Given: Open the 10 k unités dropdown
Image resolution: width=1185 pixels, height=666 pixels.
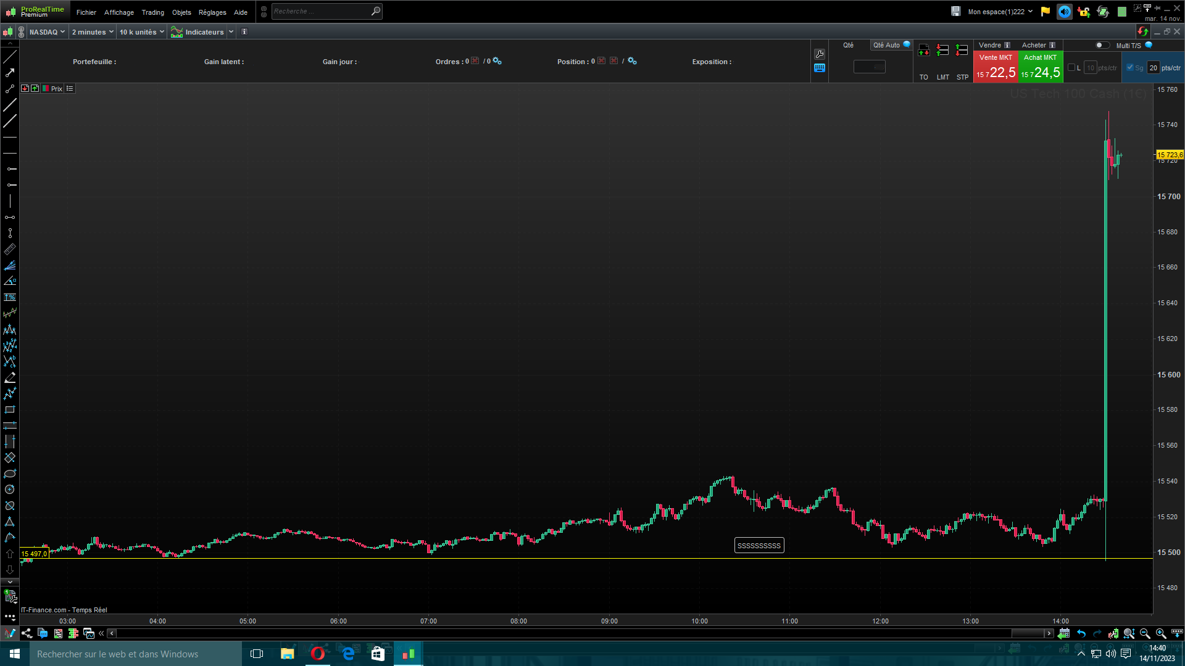Looking at the screenshot, I should point(141,32).
